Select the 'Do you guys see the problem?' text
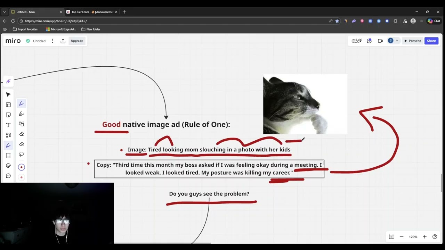The image size is (445, 250). [x=209, y=194]
